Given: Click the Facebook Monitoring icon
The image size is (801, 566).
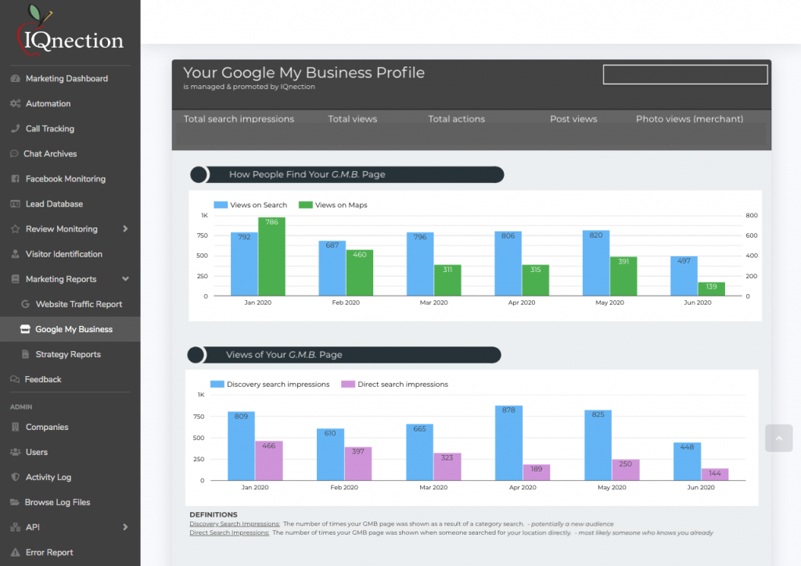Looking at the screenshot, I should [16, 178].
